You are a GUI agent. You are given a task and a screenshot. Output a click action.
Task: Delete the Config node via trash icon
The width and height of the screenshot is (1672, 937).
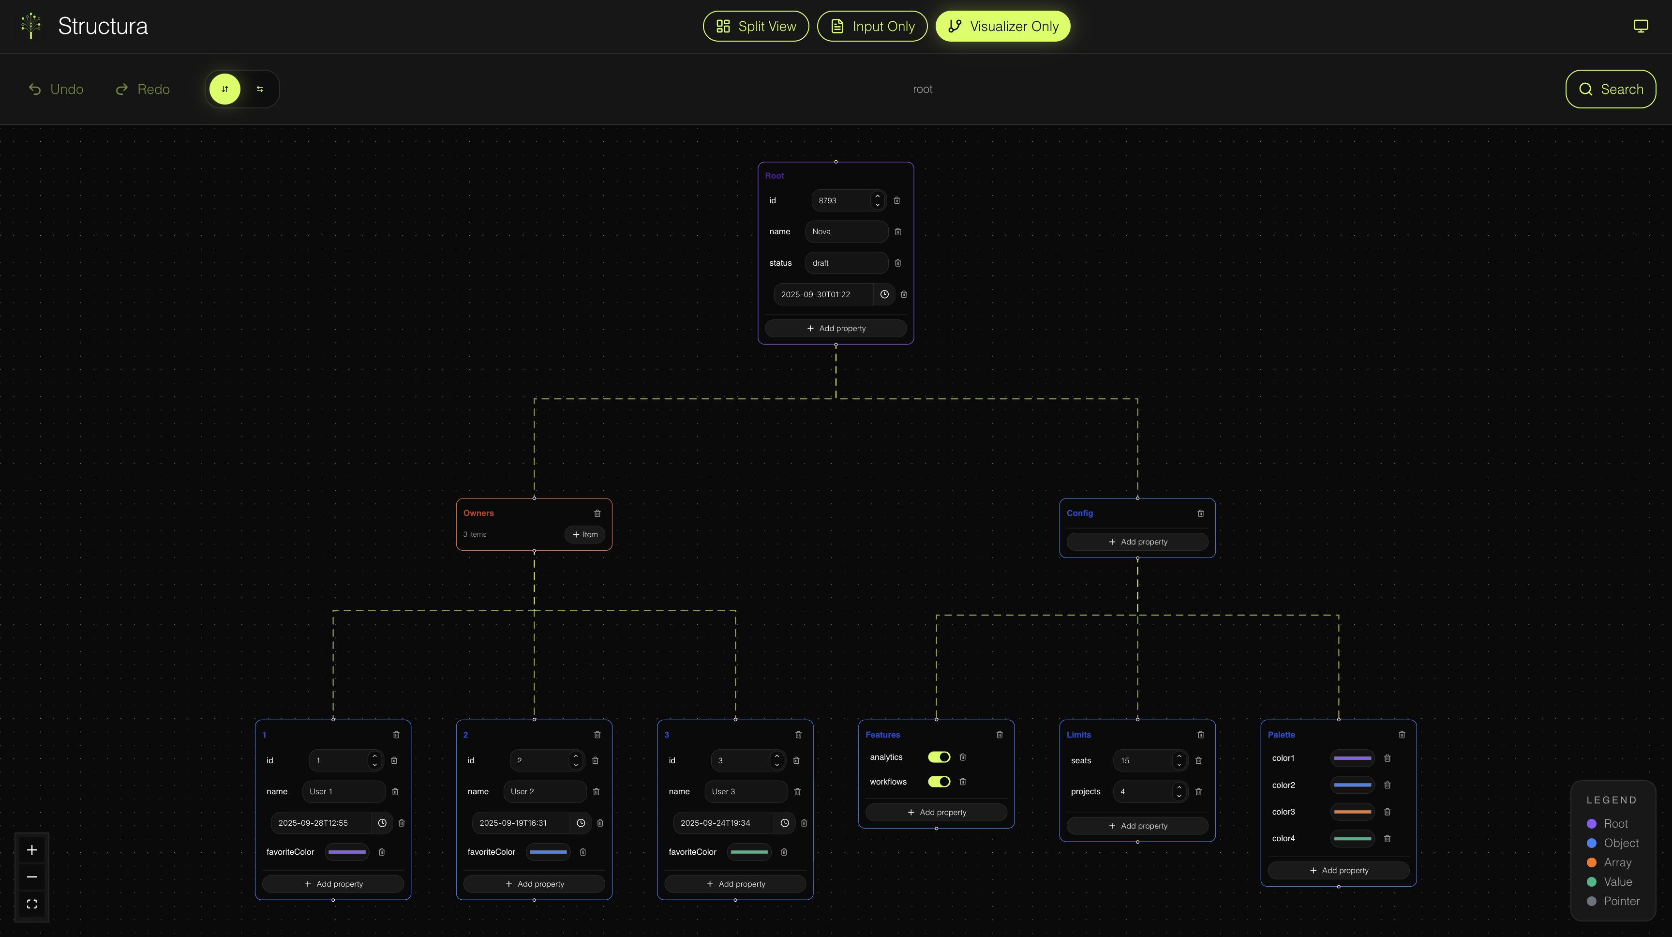pyautogui.click(x=1201, y=513)
